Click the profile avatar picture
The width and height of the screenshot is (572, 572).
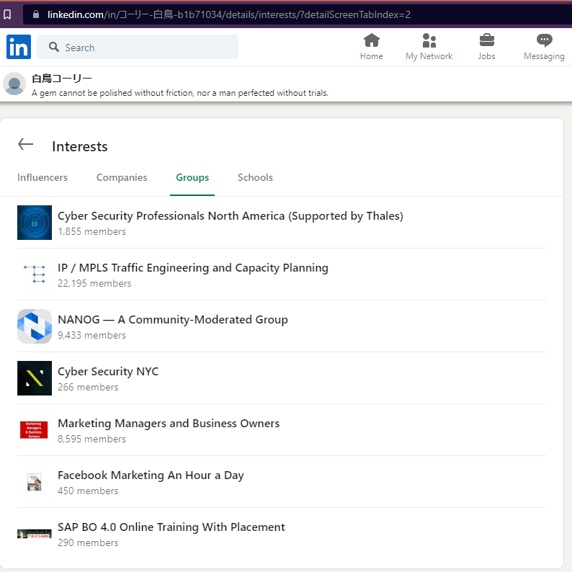tap(14, 84)
